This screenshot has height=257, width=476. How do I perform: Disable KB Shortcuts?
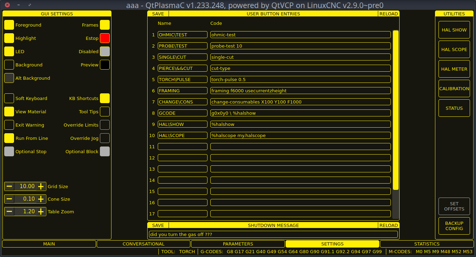(x=105, y=98)
